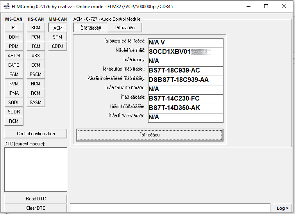Click the EATC module button

point(14,65)
